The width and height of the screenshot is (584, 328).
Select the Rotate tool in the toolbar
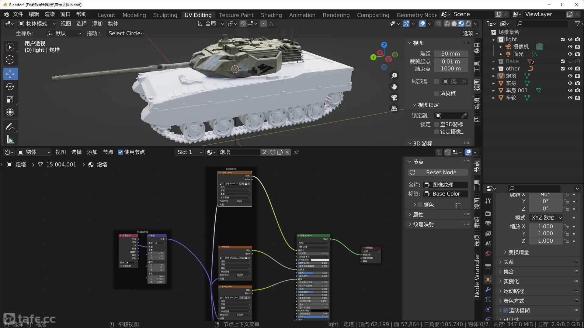(10, 87)
